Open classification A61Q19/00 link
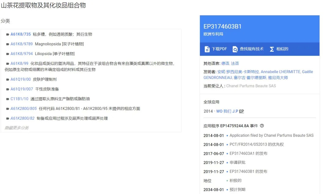The height and width of the screenshot is (194, 330). click(x=21, y=79)
